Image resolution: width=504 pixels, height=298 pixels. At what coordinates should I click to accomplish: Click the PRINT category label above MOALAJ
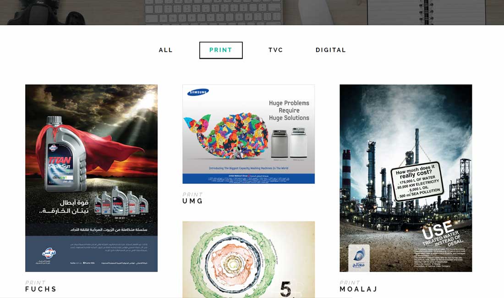350,282
